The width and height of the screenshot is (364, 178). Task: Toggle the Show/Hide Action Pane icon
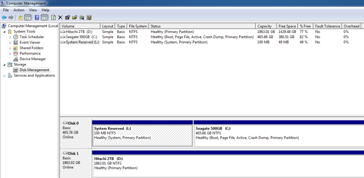(x=45, y=18)
